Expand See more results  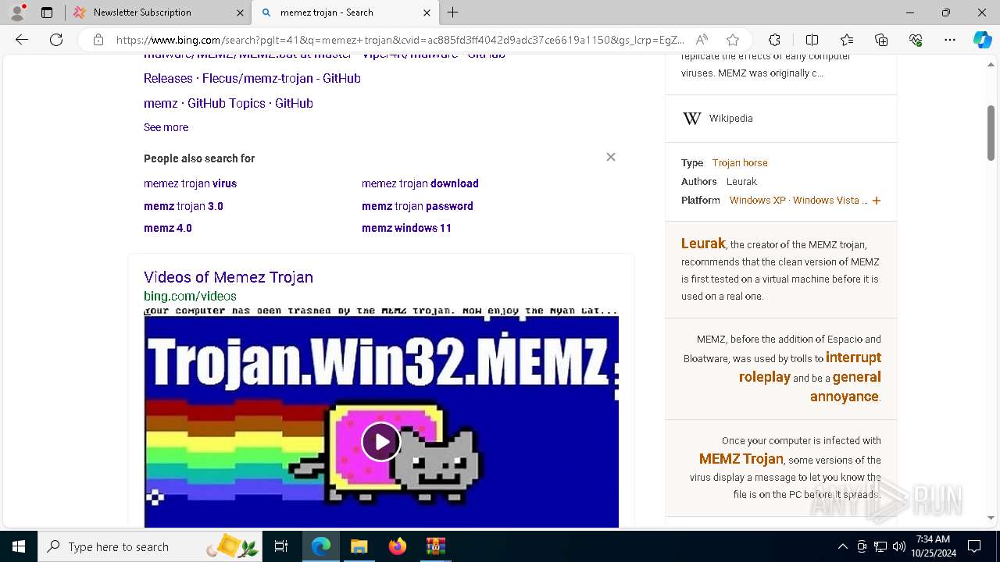click(166, 127)
